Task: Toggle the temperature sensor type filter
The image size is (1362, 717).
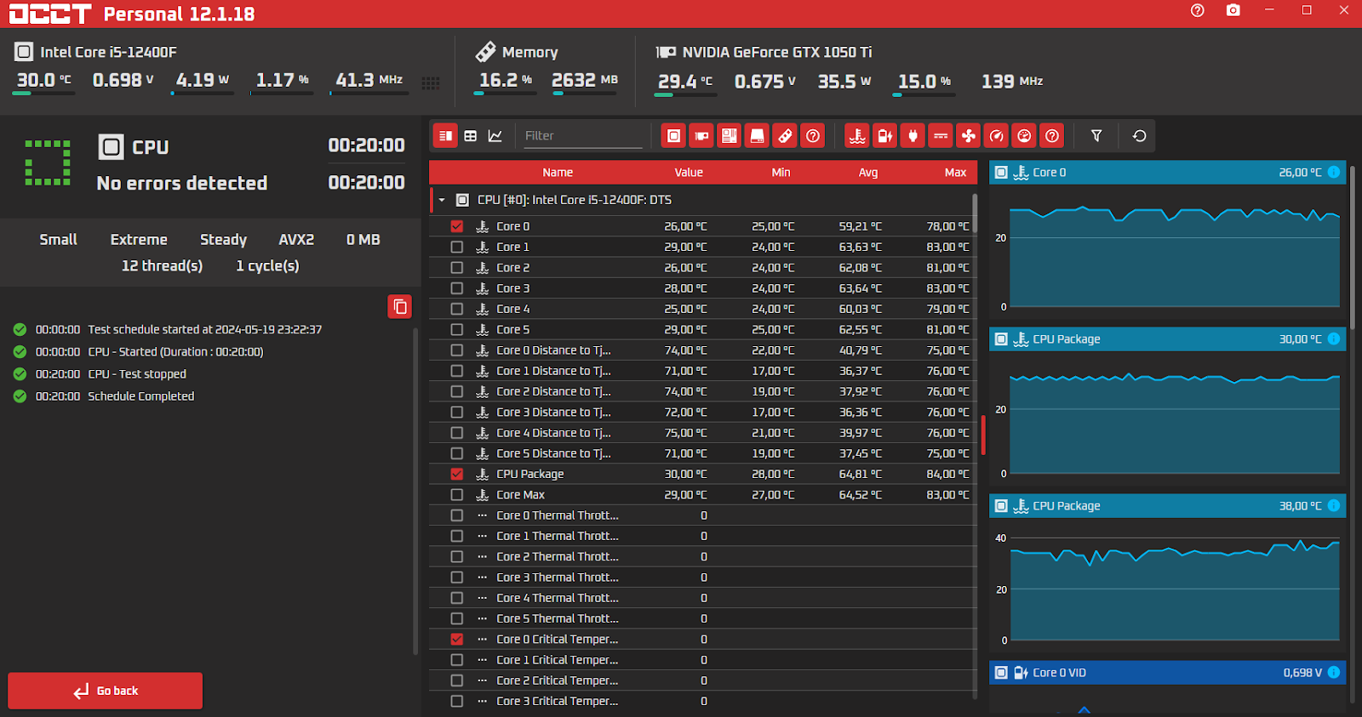Action: [x=857, y=136]
